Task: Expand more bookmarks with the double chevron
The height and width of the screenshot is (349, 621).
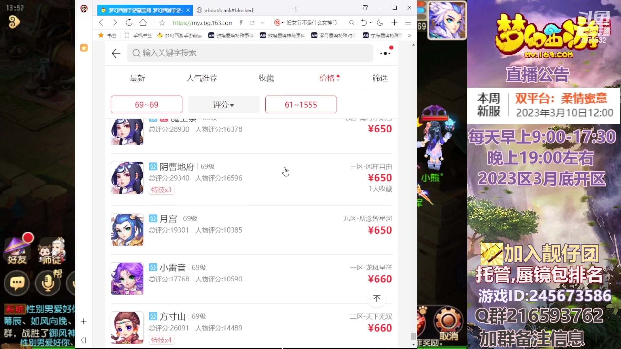Action: [x=409, y=35]
